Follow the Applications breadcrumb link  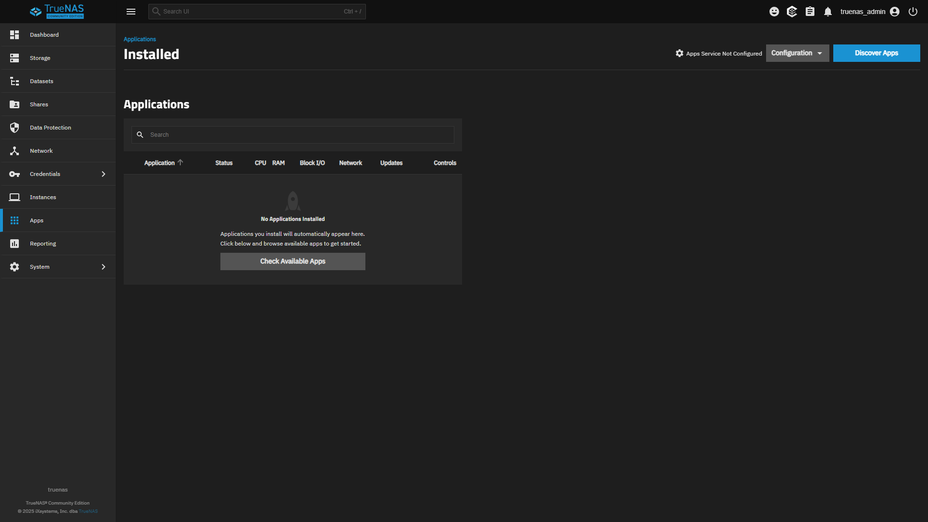140,39
